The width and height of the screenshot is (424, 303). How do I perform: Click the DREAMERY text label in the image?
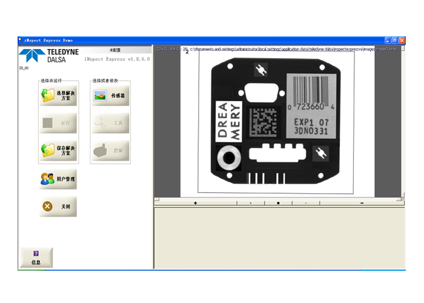229,123
